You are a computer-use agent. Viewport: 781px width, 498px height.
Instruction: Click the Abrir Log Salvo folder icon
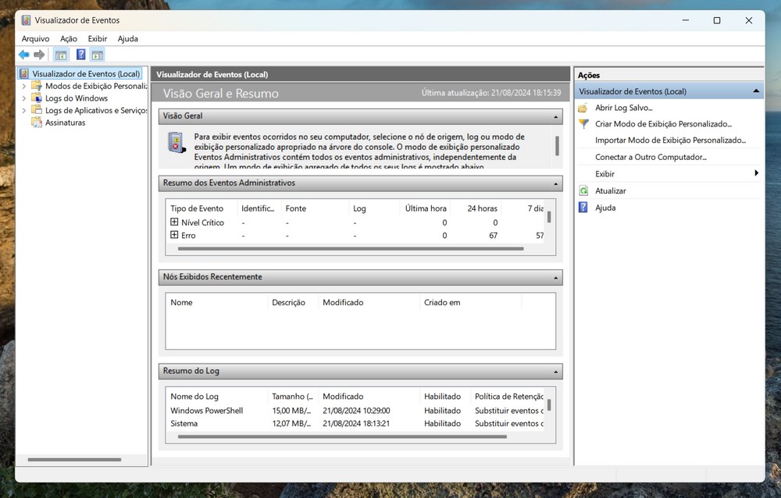click(x=583, y=108)
